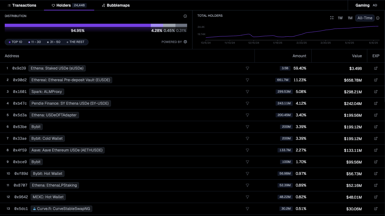This screenshot has height=216, width=385.
Task: Open the Pendle Finance: SY Ethena USDe label
Action: coord(70,103)
